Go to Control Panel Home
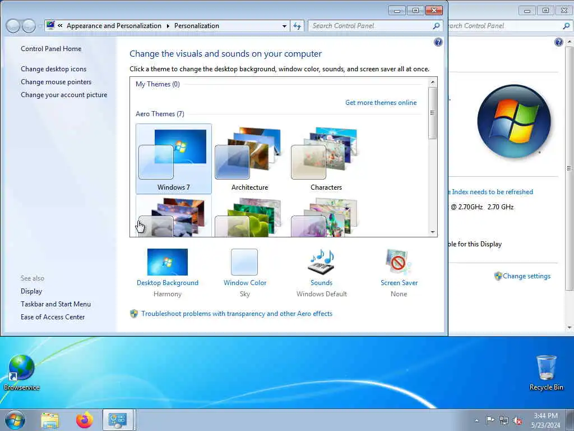Screen dimensions: 574x431 (x=51, y=49)
